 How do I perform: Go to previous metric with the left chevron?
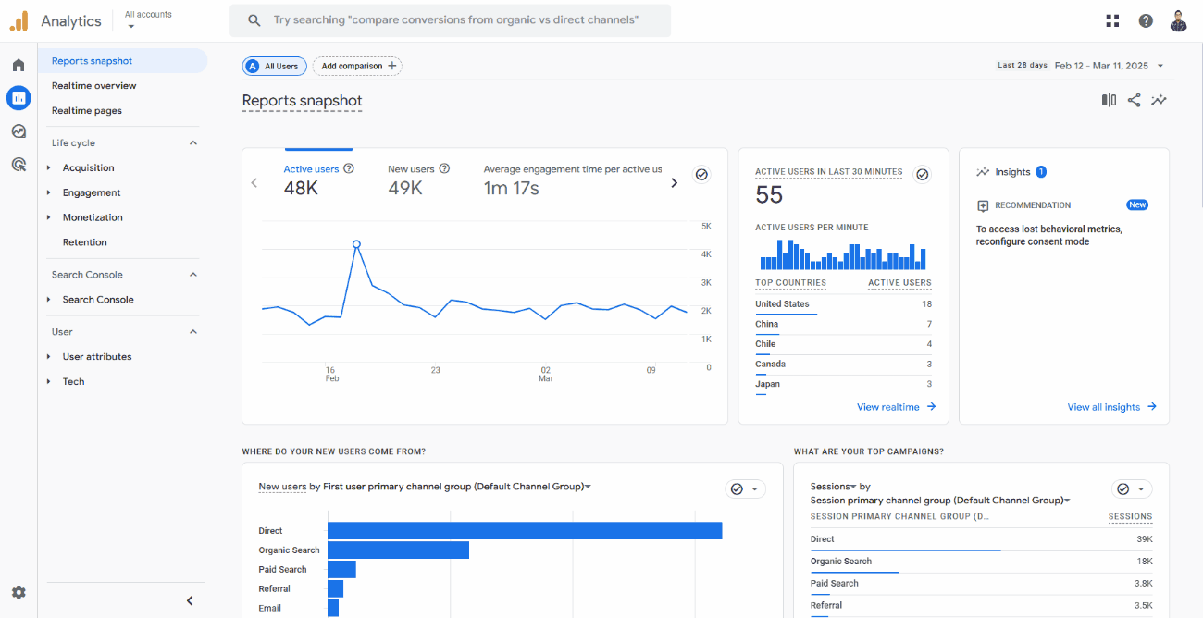[254, 182]
